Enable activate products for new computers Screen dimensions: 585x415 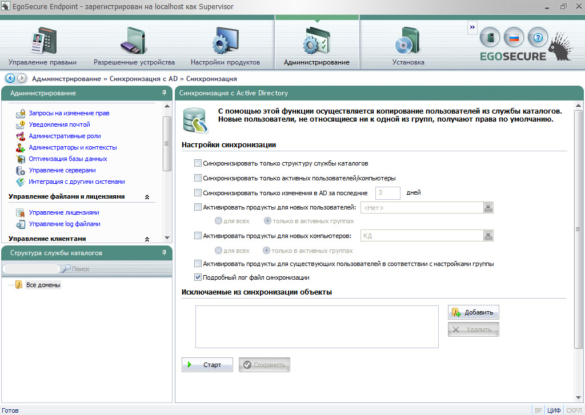[198, 236]
